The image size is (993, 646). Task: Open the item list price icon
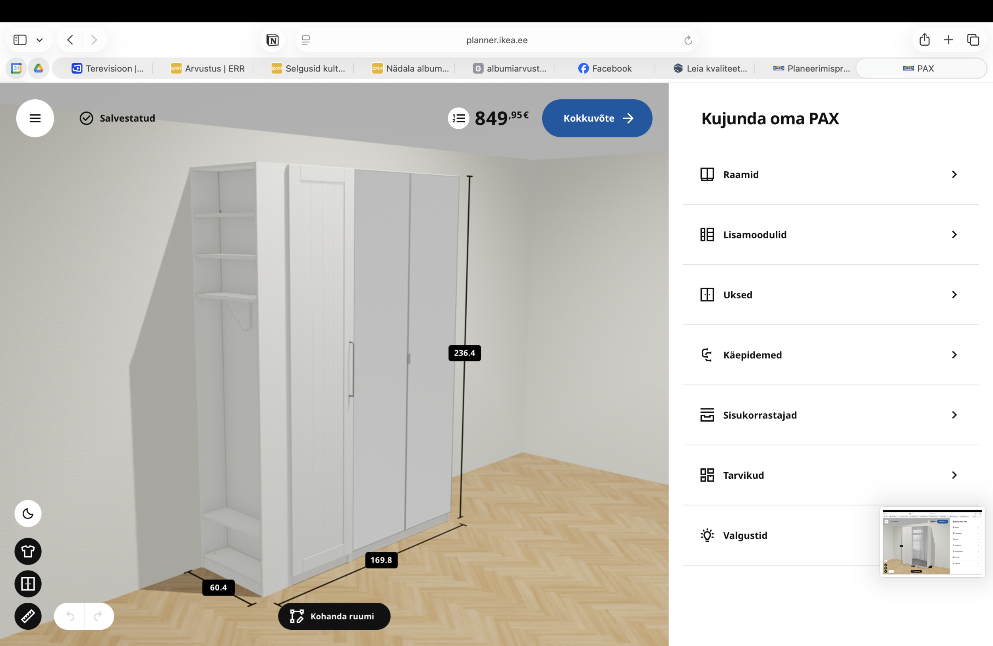458,118
